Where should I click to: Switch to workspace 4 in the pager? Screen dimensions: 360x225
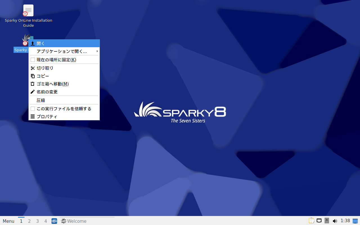coord(46,221)
